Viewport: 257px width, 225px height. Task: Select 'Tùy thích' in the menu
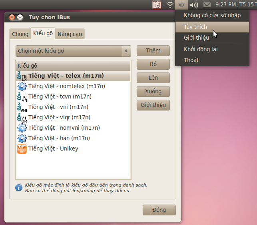[195, 27]
